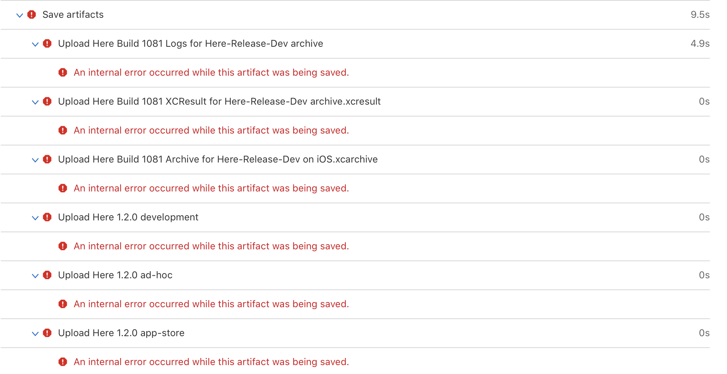Click error icon beside Build 1081 Logs upload
Screen dimensions: 727x374
click(47, 43)
